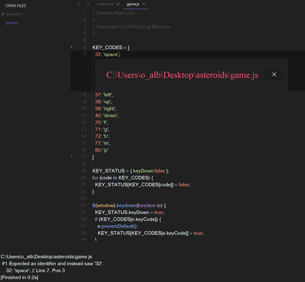Click line number 1 in the gutter
This screenshot has height=282, width=305.
(85, 13)
